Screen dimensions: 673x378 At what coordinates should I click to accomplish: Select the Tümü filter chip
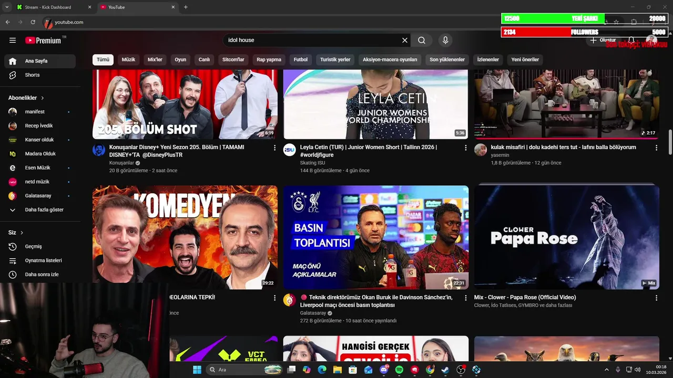103,59
